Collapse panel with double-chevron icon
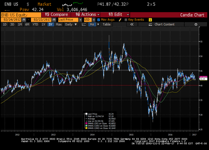The image size is (209, 150). pyautogui.click(x=132, y=24)
